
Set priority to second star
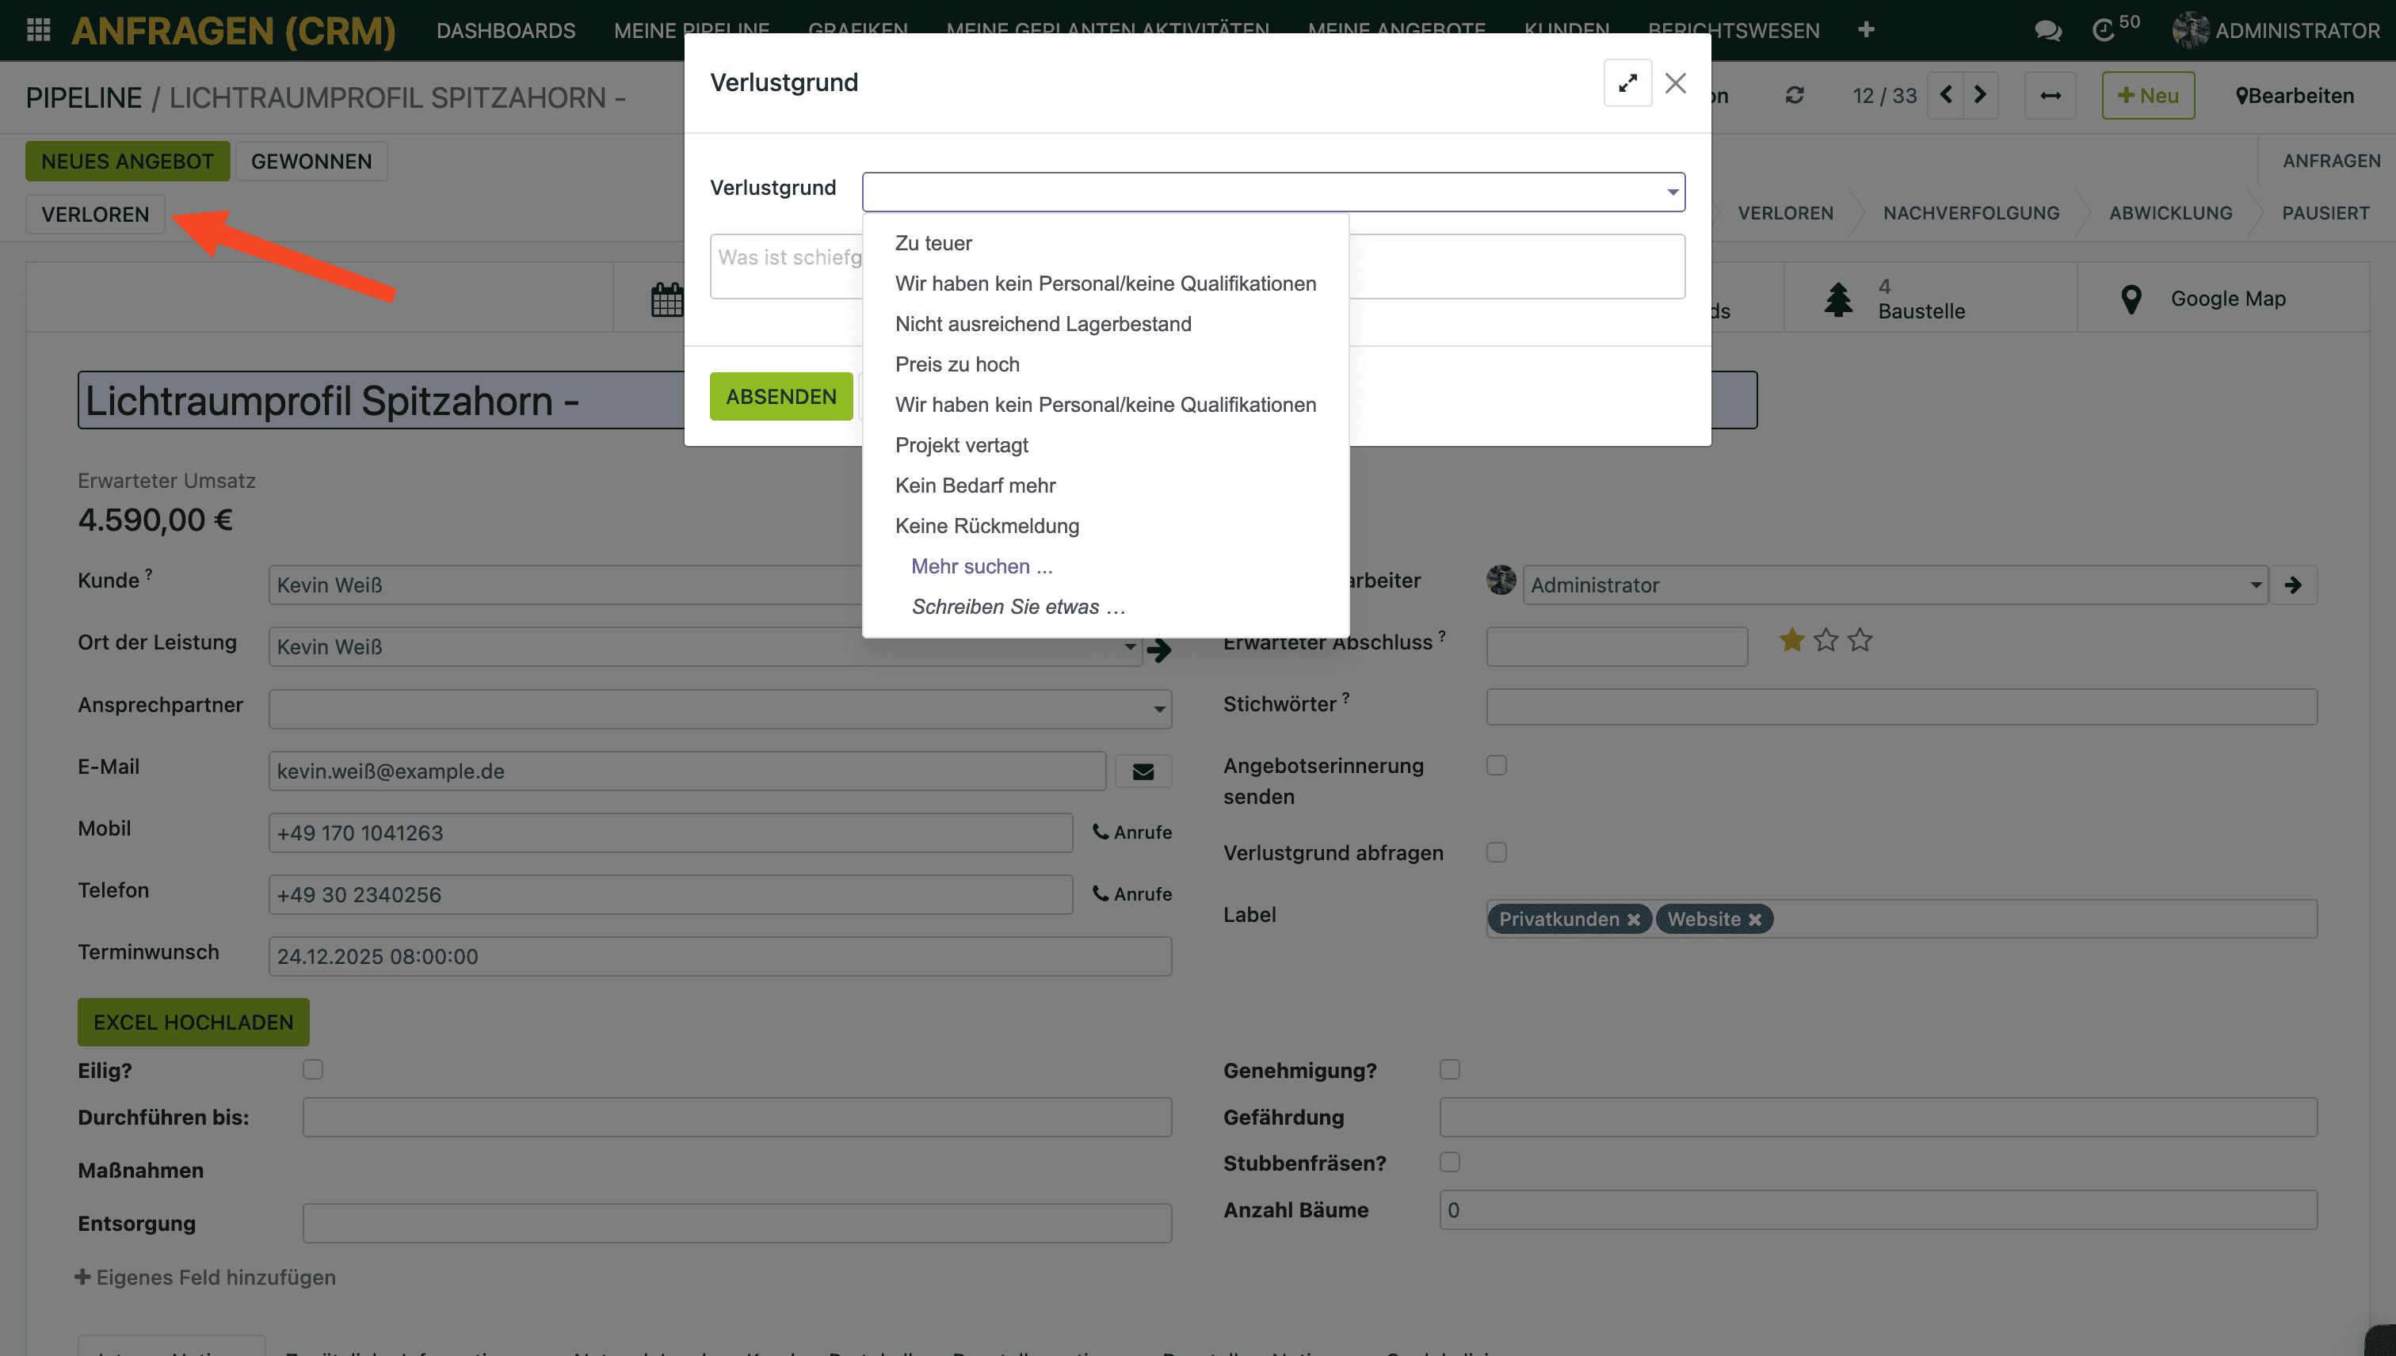(x=1826, y=641)
